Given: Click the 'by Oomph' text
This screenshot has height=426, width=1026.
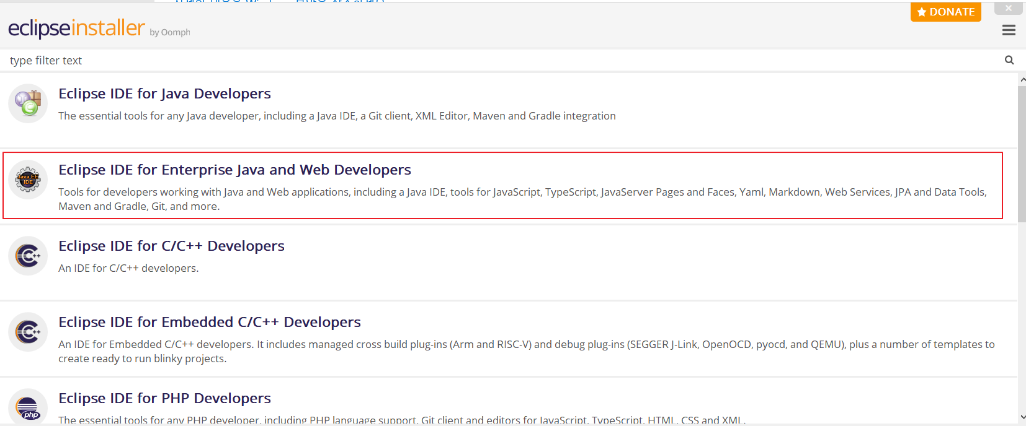Looking at the screenshot, I should click(170, 32).
